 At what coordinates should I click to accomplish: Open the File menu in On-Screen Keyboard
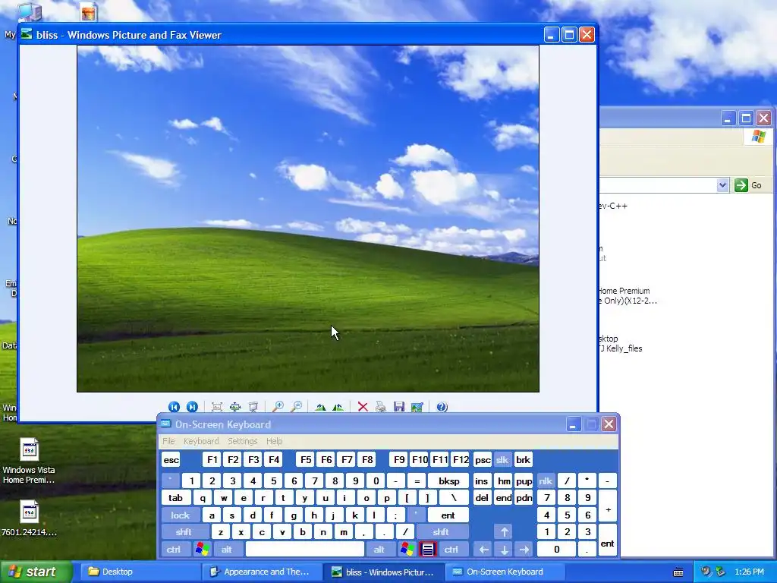[168, 441]
